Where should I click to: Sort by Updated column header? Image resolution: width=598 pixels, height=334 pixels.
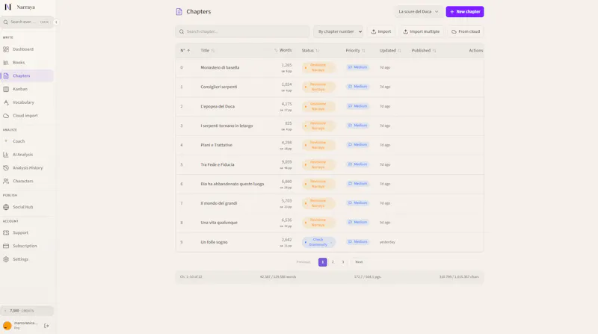pos(389,50)
